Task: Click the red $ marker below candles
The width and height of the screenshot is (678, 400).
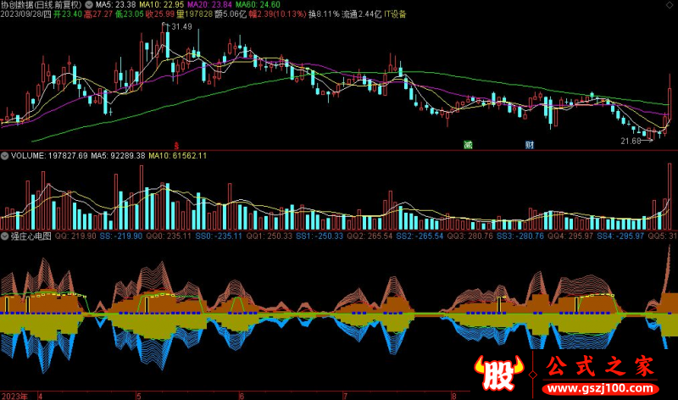Action: (x=176, y=146)
